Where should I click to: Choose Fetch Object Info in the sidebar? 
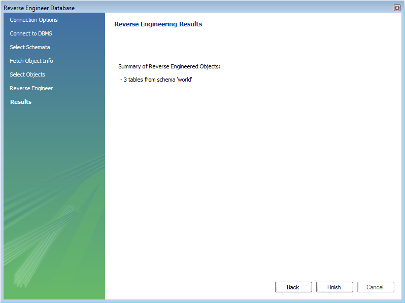(31, 61)
